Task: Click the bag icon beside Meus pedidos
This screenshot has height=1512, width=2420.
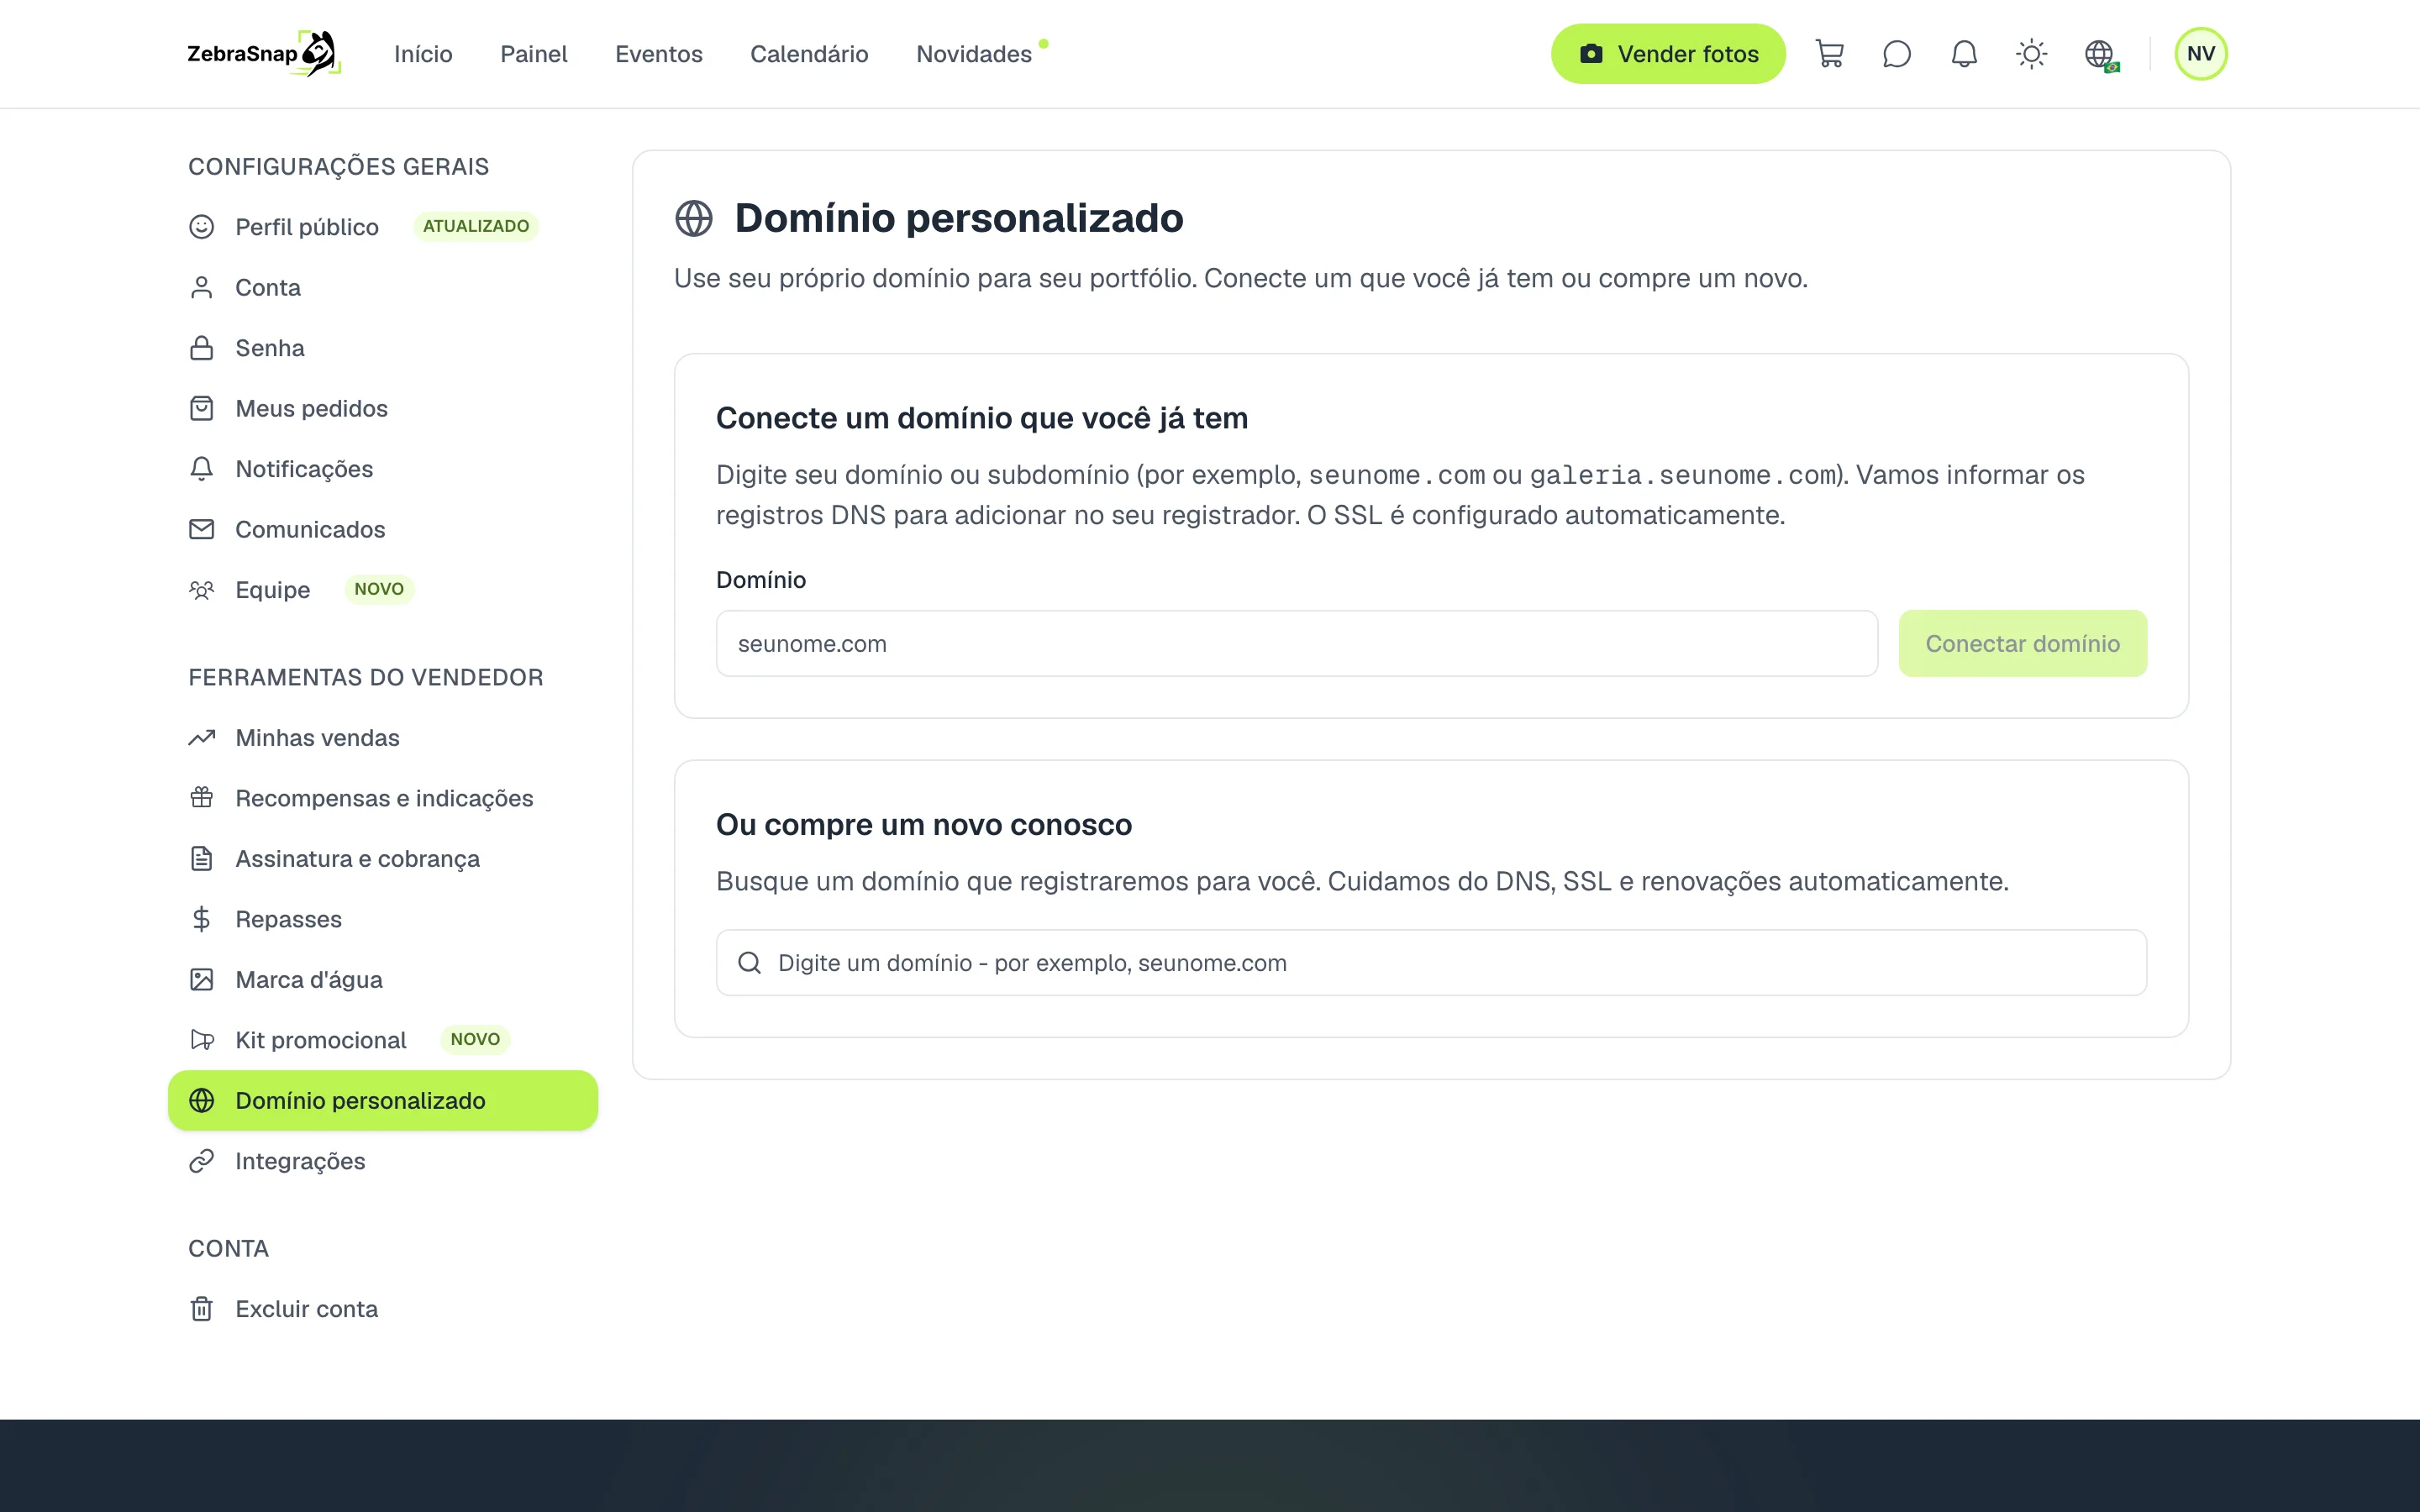Action: (202, 408)
